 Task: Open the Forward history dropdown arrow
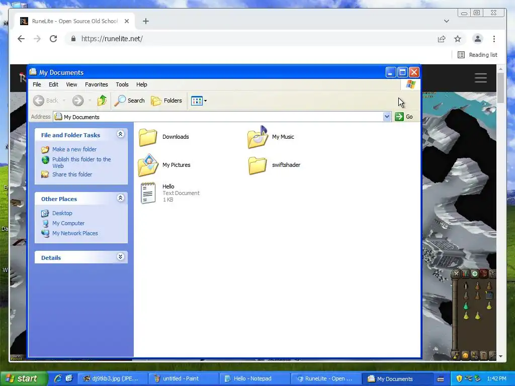(x=90, y=101)
